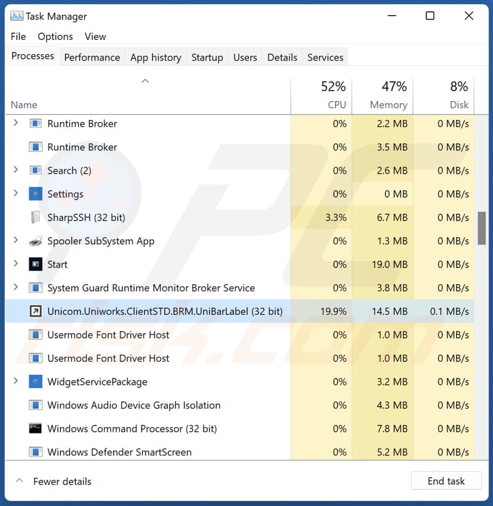Click the Spooler SubSystem App printer icon
This screenshot has width=493, height=506.
[36, 241]
